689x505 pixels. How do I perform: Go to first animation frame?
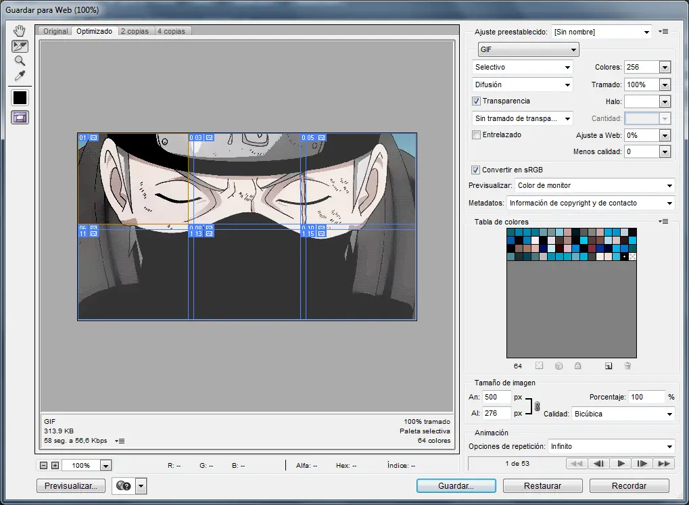577,463
